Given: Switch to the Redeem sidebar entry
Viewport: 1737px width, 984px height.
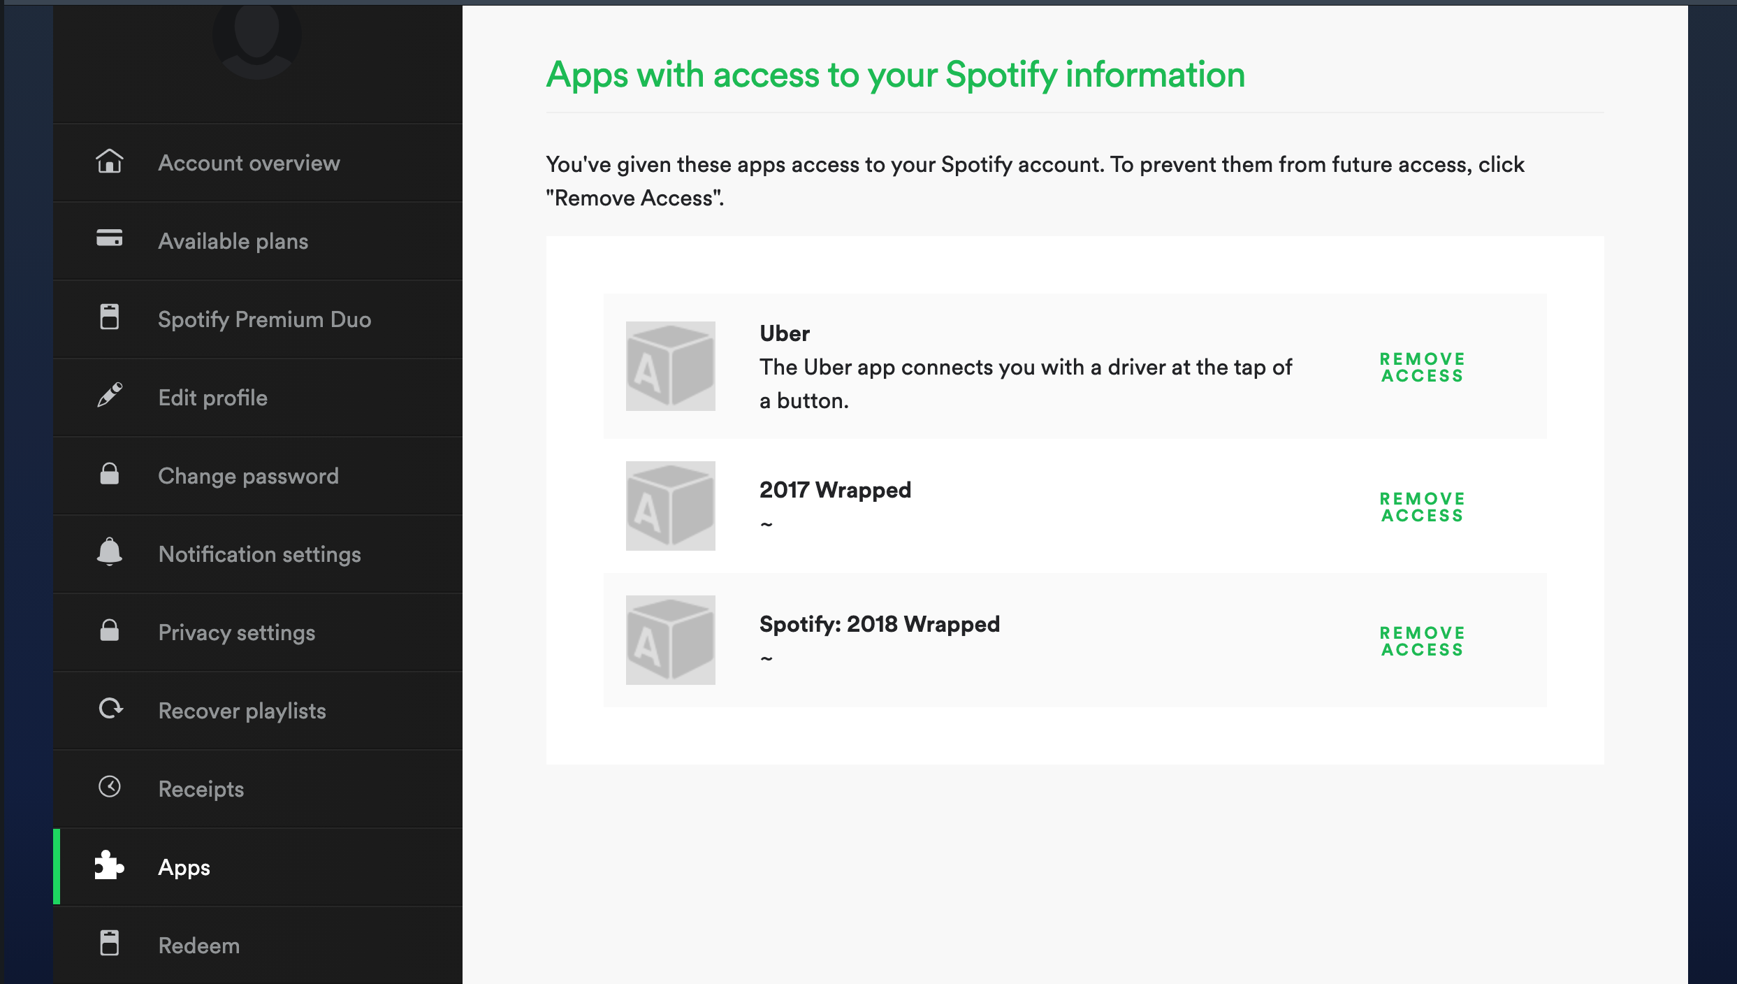Looking at the screenshot, I should 198,945.
